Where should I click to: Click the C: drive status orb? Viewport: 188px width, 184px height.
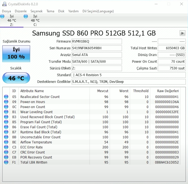click(x=26, y=17)
